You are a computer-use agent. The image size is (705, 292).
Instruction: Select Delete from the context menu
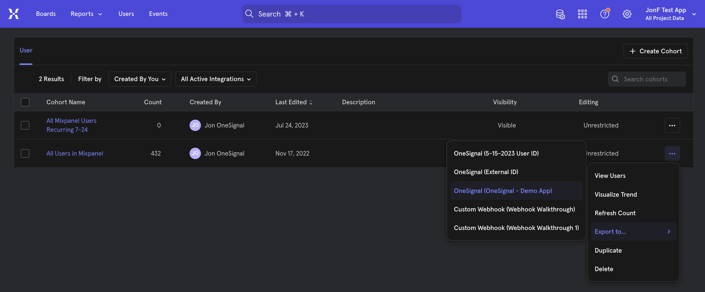(x=633, y=269)
